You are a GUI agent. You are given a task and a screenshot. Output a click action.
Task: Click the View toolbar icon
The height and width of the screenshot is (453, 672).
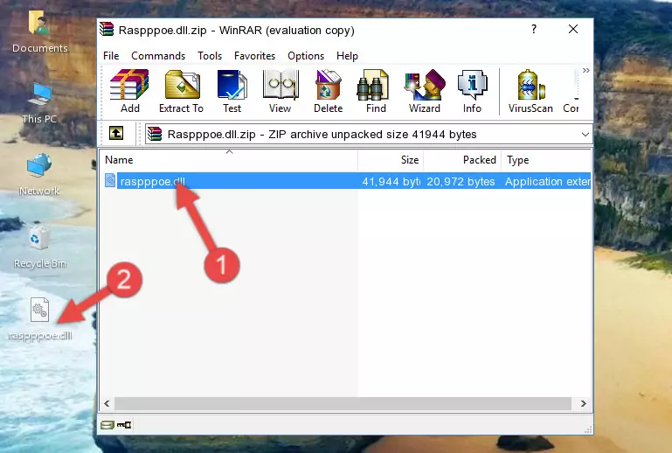coord(280,91)
